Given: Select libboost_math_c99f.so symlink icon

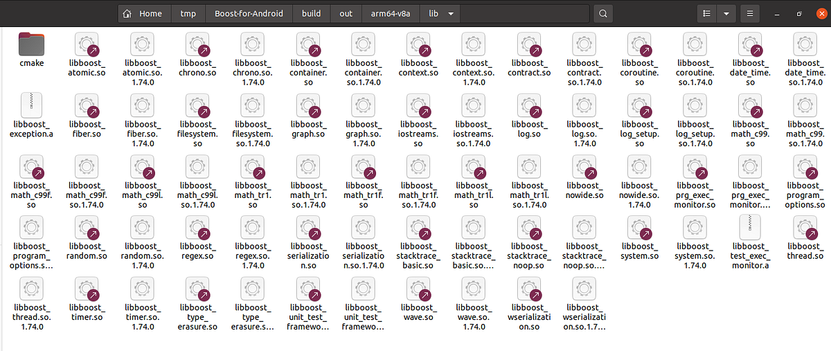Looking at the screenshot, I should [x=32, y=165].
